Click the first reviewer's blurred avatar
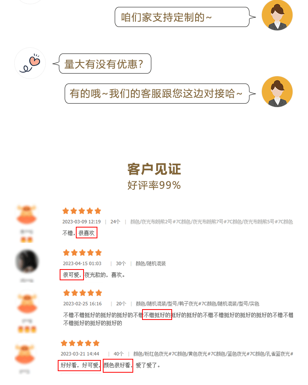 tap(27, 214)
